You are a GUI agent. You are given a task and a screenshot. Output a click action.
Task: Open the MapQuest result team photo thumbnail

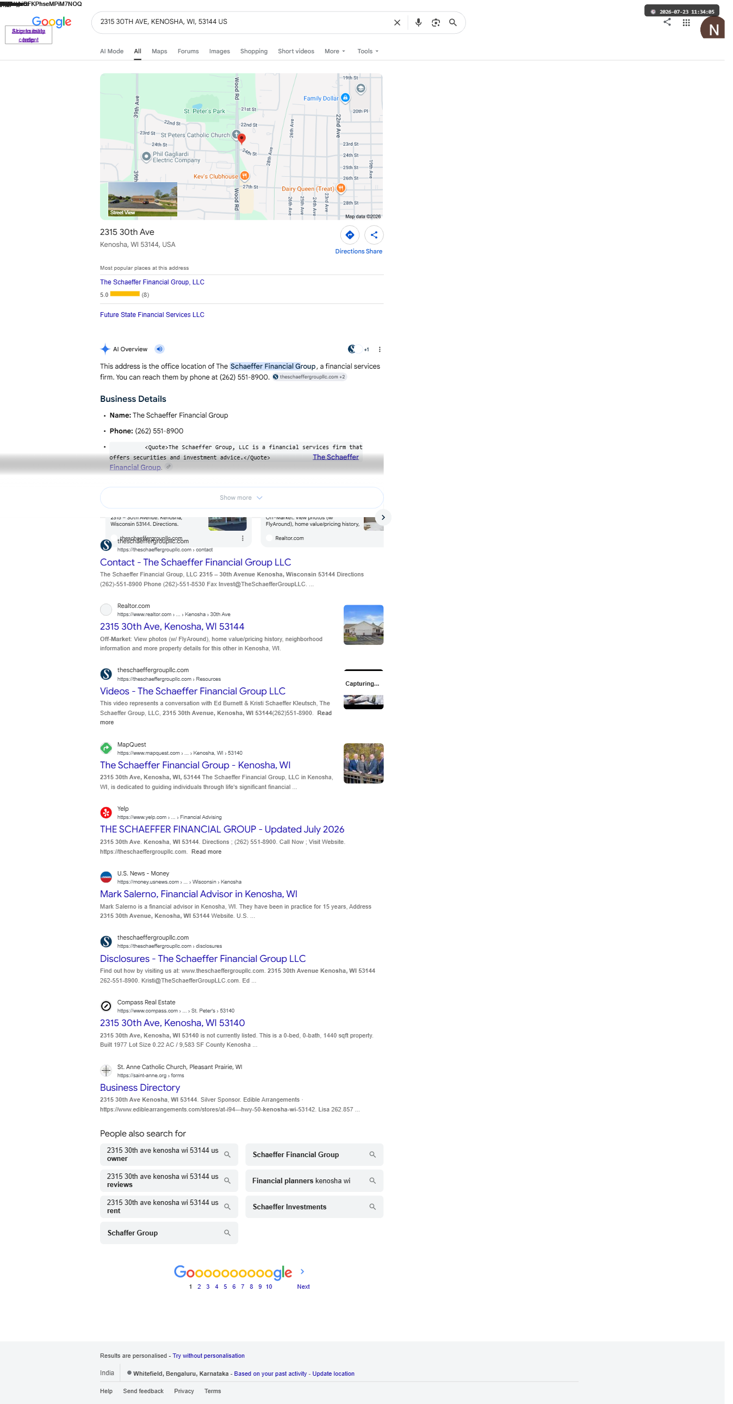363,763
